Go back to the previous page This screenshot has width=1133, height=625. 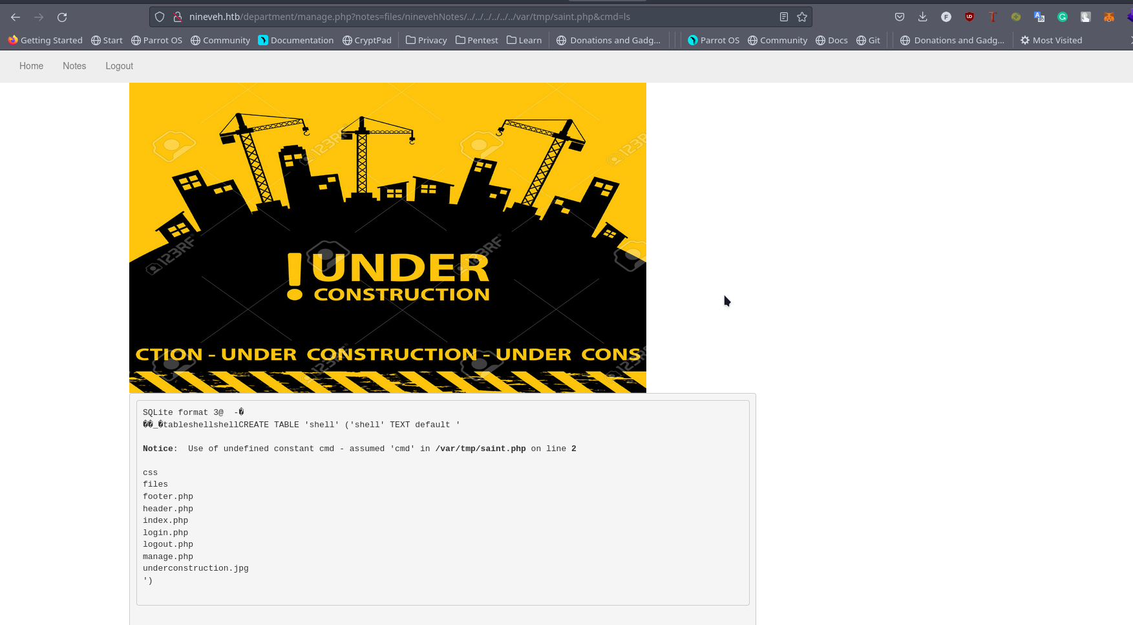click(x=16, y=17)
